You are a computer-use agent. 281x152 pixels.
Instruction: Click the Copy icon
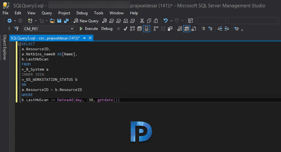(x=149, y=21)
